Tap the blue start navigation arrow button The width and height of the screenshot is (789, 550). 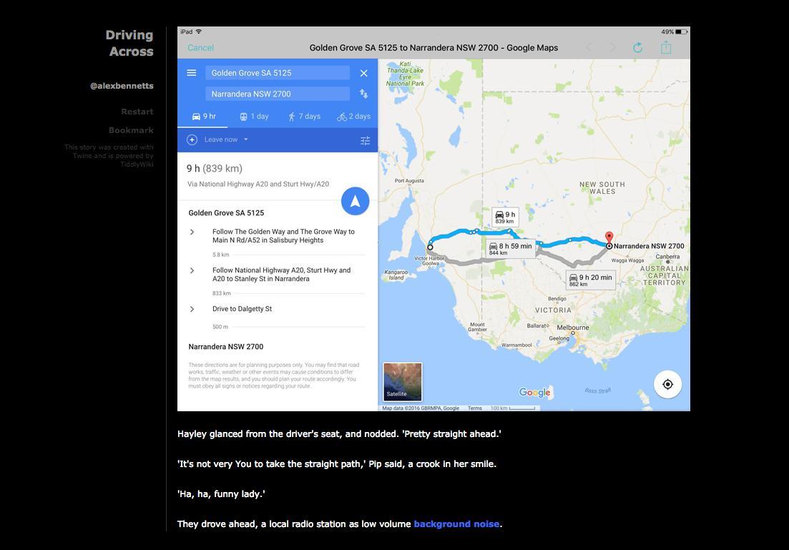click(x=356, y=201)
